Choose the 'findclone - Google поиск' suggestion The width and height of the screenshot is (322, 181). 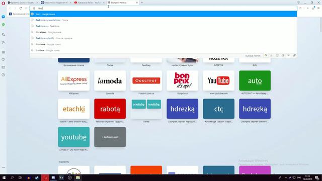click(163, 44)
